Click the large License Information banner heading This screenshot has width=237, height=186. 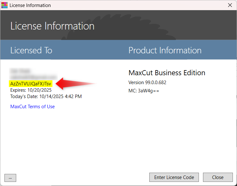tap(52, 26)
